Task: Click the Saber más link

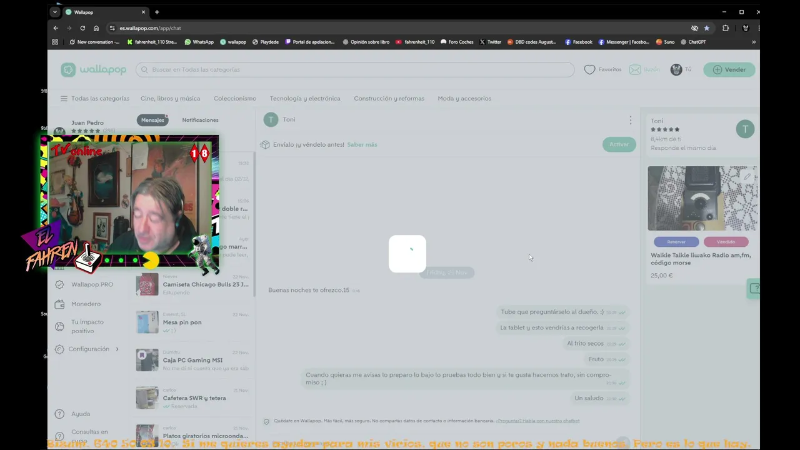Action: coord(362,145)
